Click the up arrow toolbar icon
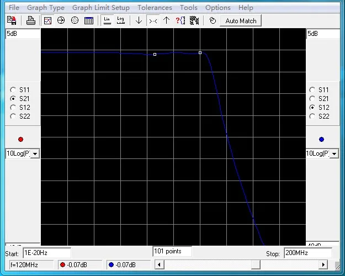This screenshot has height=276, width=345. pyautogui.click(x=166, y=20)
